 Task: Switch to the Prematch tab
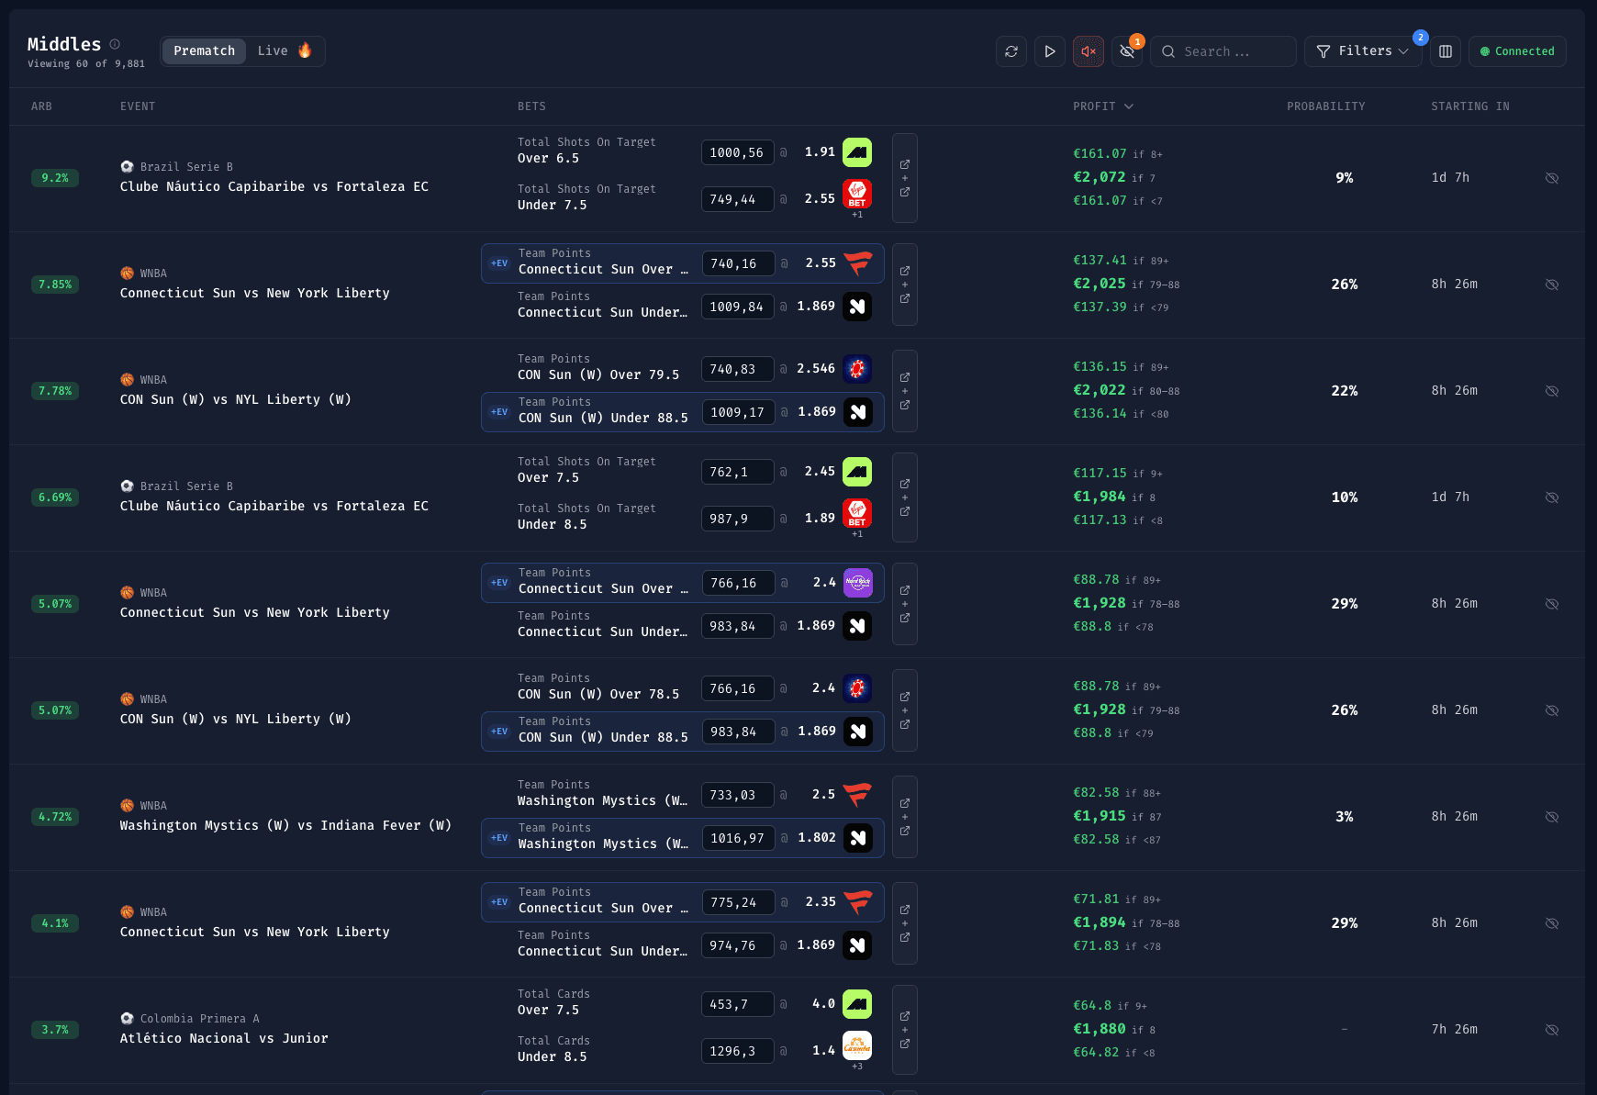point(205,51)
